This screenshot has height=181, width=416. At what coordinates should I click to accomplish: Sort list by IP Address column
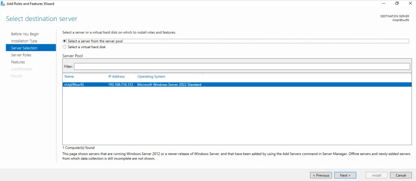[116, 76]
